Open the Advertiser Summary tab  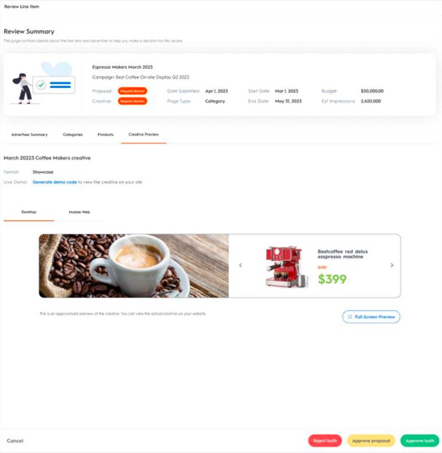pyautogui.click(x=29, y=135)
